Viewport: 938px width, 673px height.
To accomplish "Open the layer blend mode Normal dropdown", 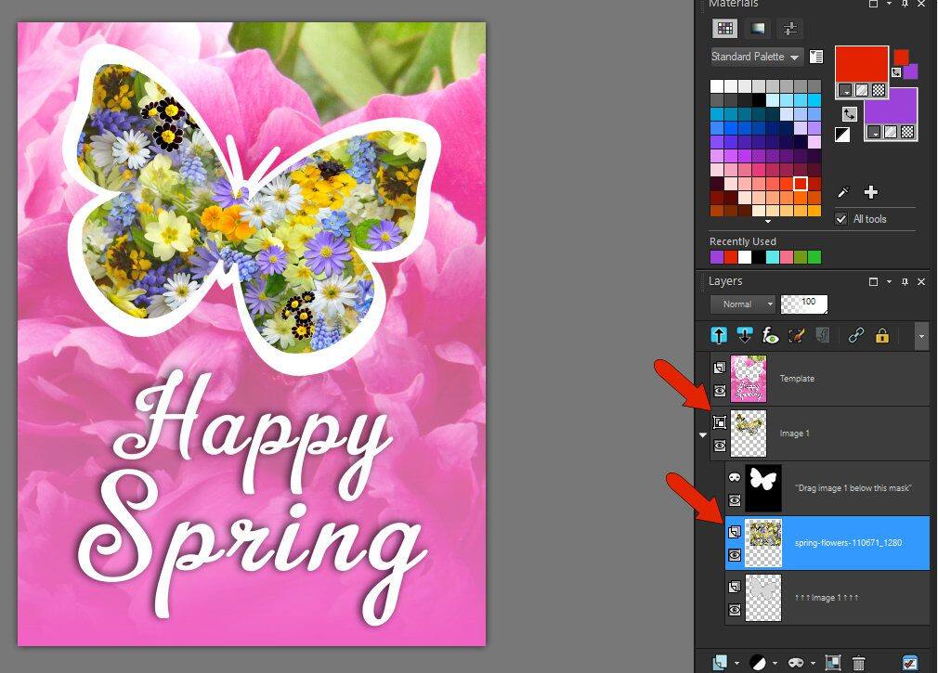I will [741, 304].
